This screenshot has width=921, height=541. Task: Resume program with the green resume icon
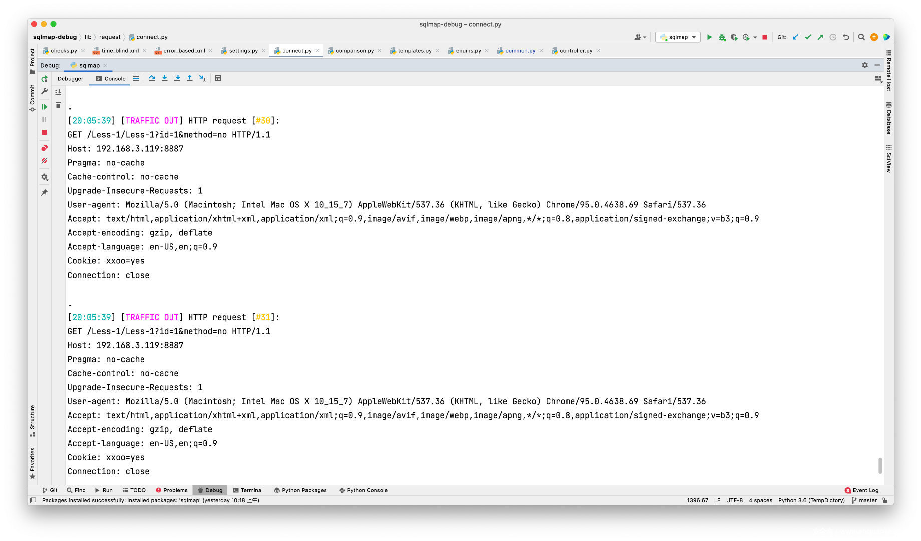[x=44, y=107]
